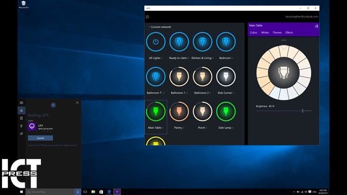Image resolution: width=347 pixels, height=195 pixels.
Task: Click the green Side Lamp bulb icon
Action: click(x=226, y=112)
